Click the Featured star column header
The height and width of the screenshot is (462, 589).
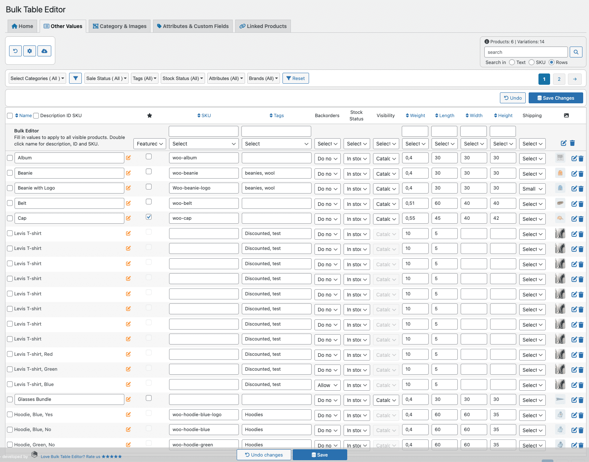[149, 116]
